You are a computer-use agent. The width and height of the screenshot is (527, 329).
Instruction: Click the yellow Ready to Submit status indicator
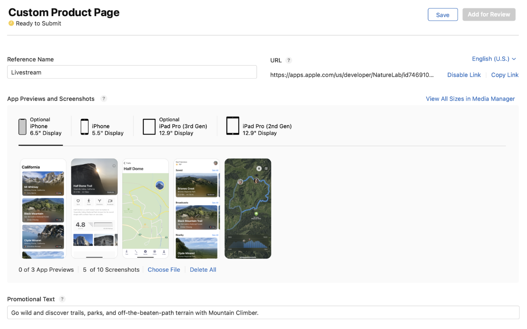pos(11,23)
